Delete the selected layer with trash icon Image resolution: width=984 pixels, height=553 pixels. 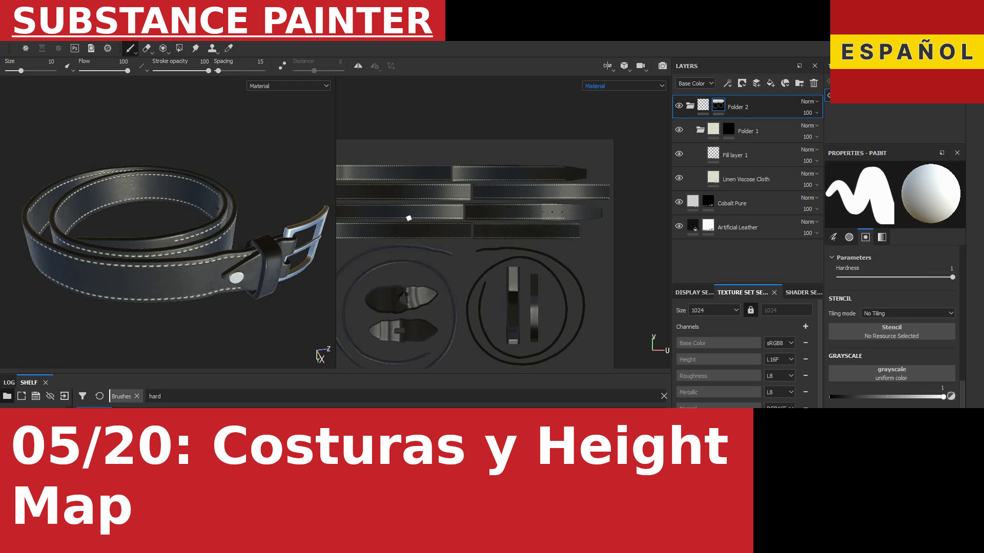(x=814, y=83)
